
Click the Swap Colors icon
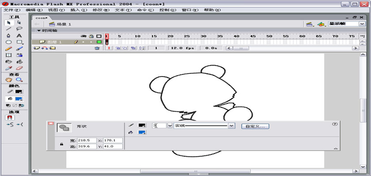pyautogui.click(x=21, y=106)
